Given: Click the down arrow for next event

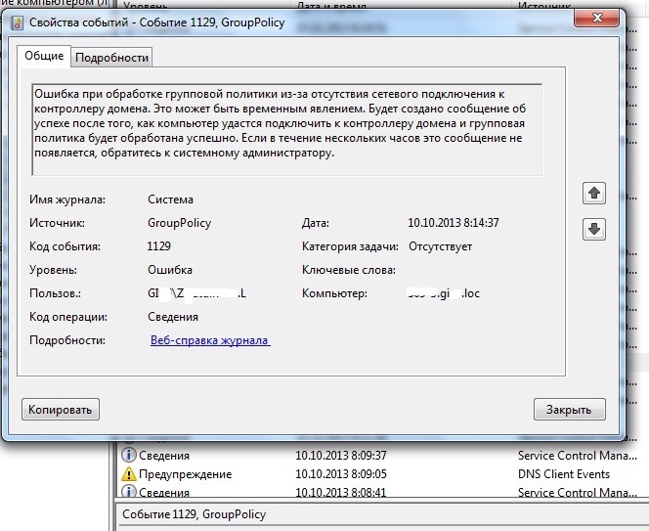Looking at the screenshot, I should point(593,230).
